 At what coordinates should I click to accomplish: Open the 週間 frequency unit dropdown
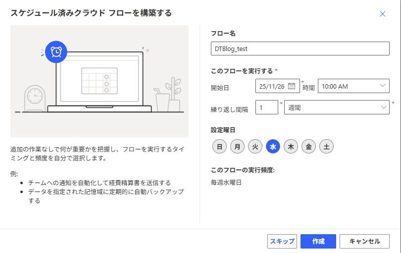pos(336,107)
